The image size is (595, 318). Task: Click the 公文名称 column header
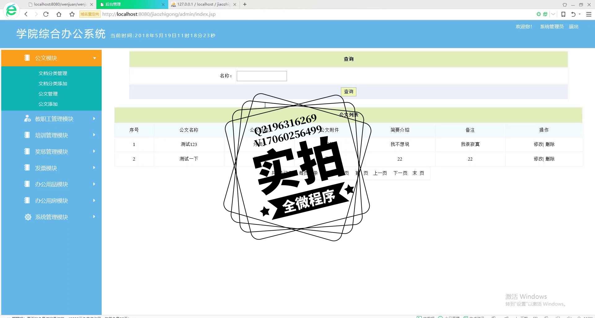[x=189, y=130]
